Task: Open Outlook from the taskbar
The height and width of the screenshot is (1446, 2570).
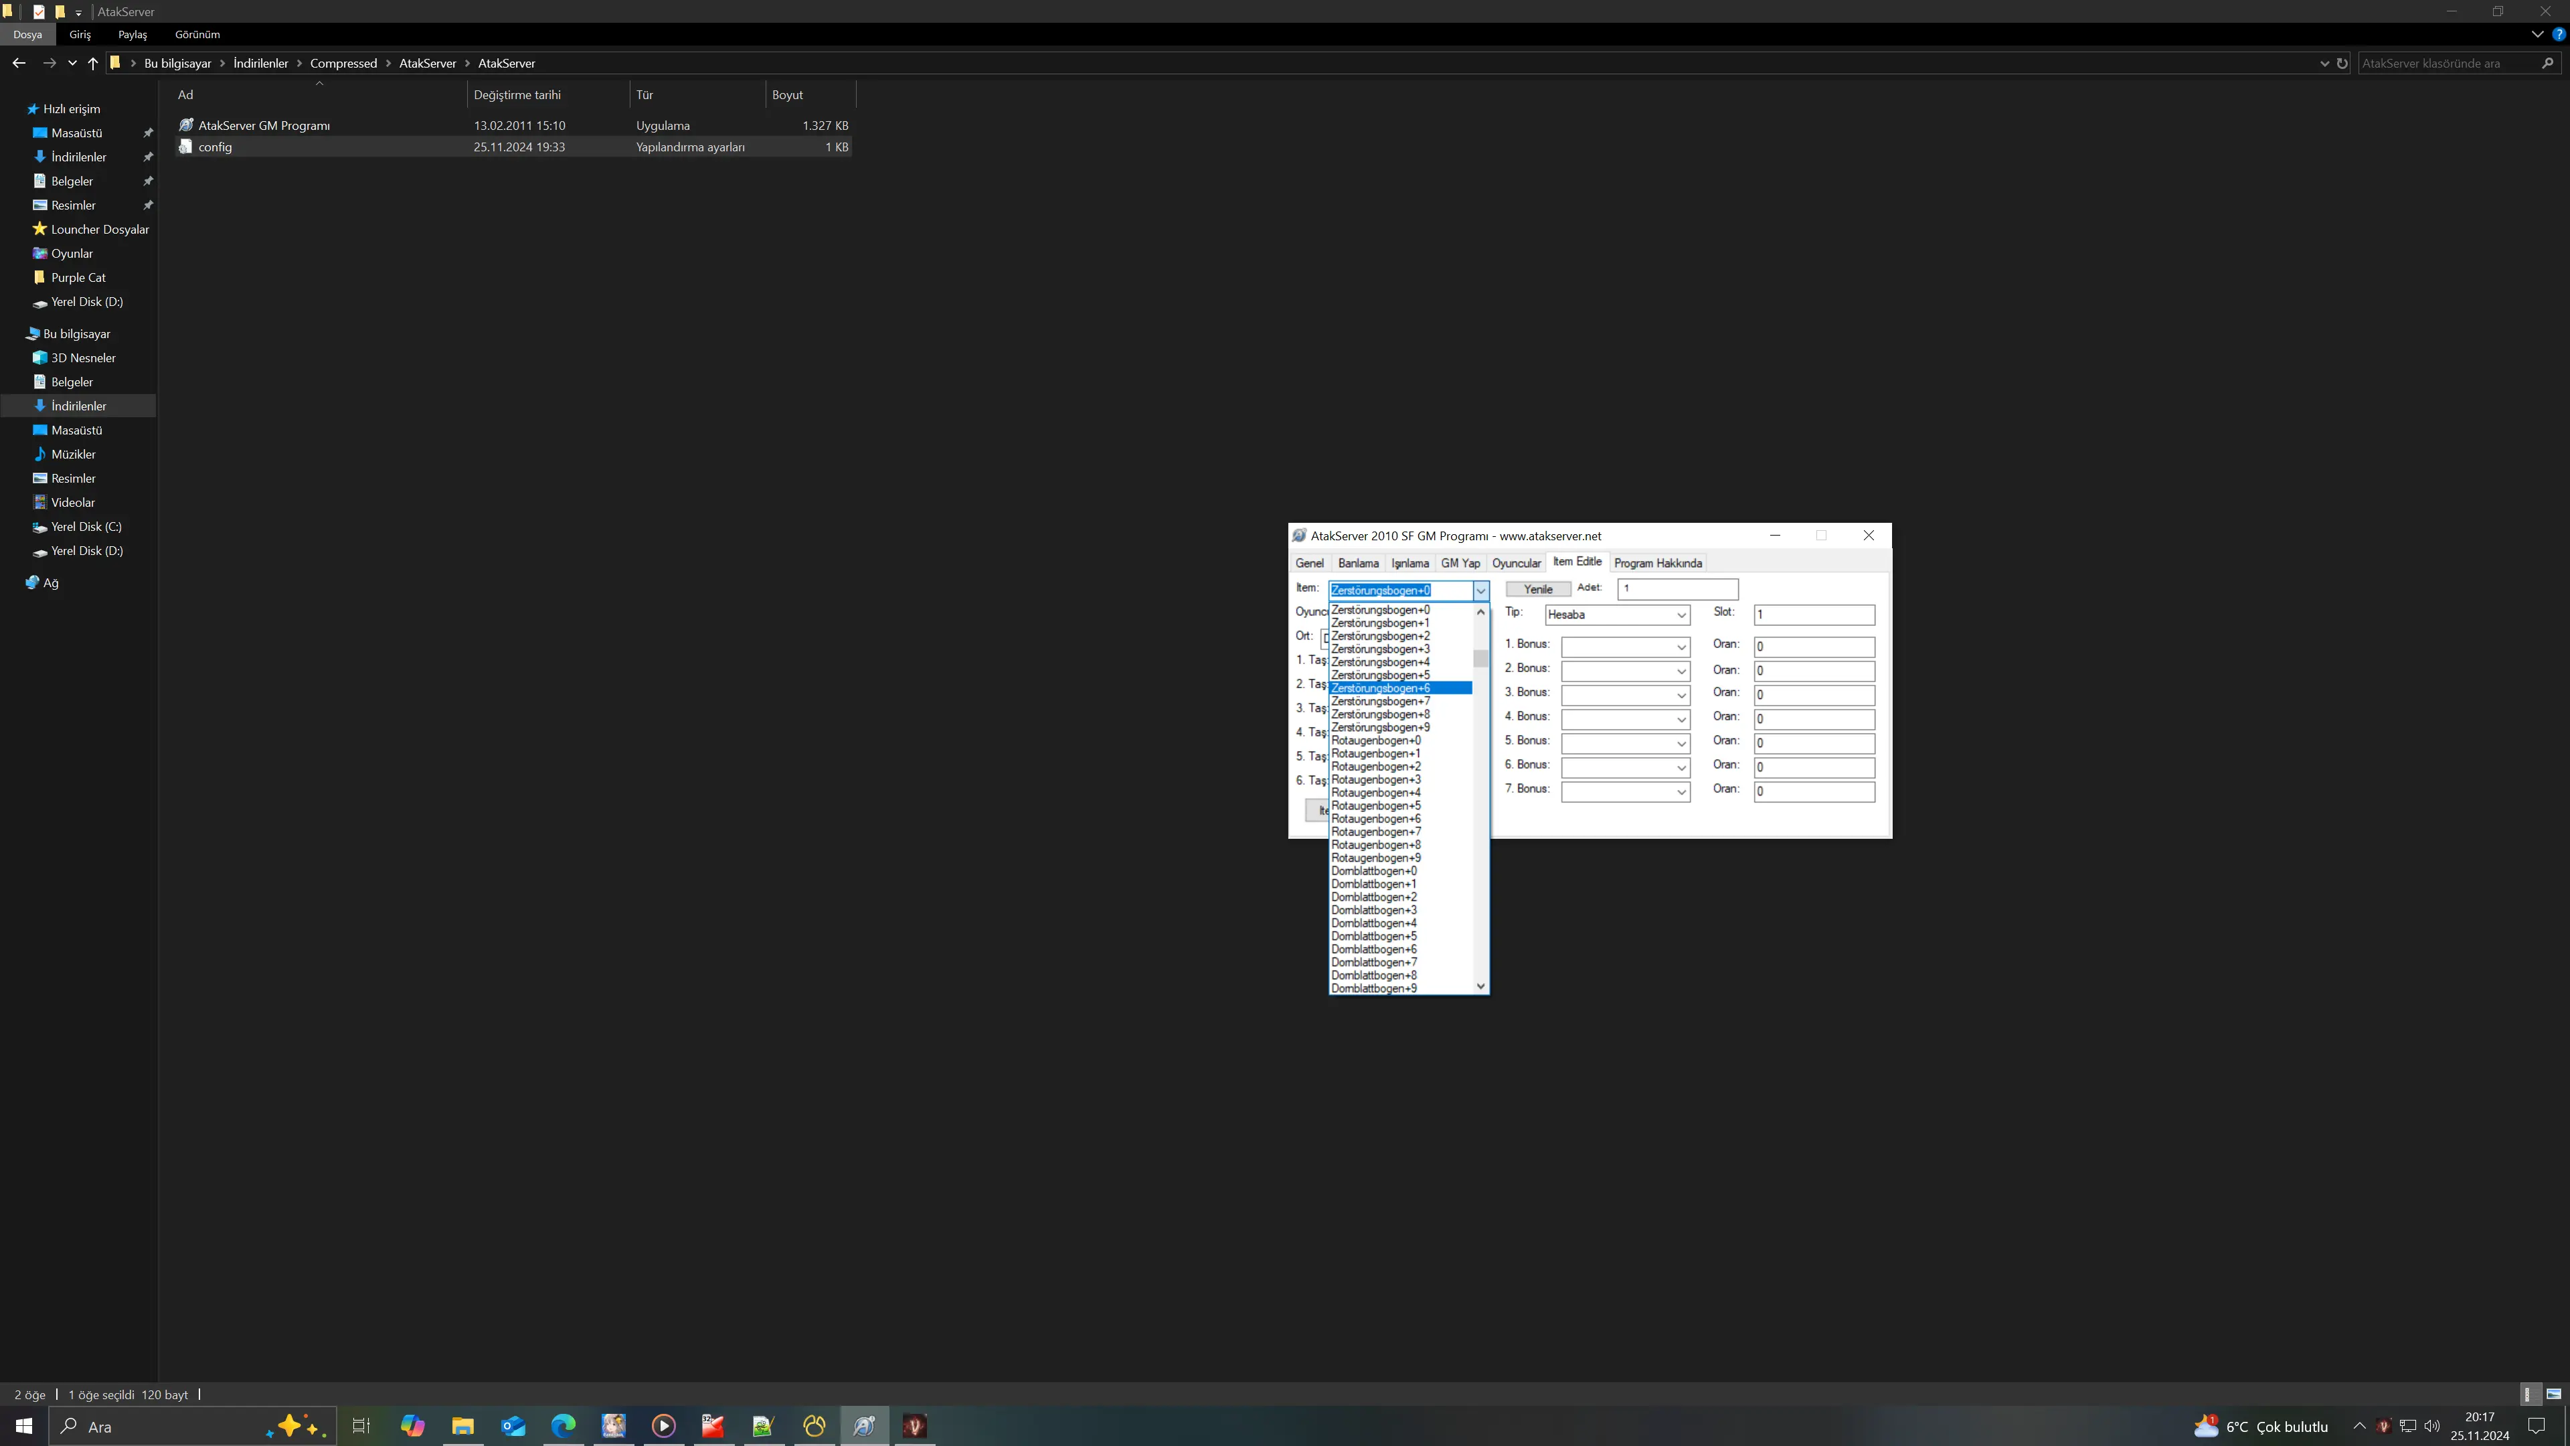Action: coord(513,1425)
